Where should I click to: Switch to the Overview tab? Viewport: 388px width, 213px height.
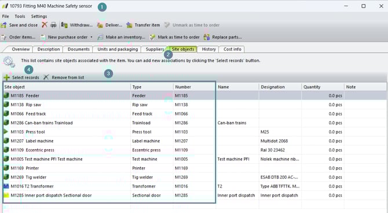click(x=20, y=49)
